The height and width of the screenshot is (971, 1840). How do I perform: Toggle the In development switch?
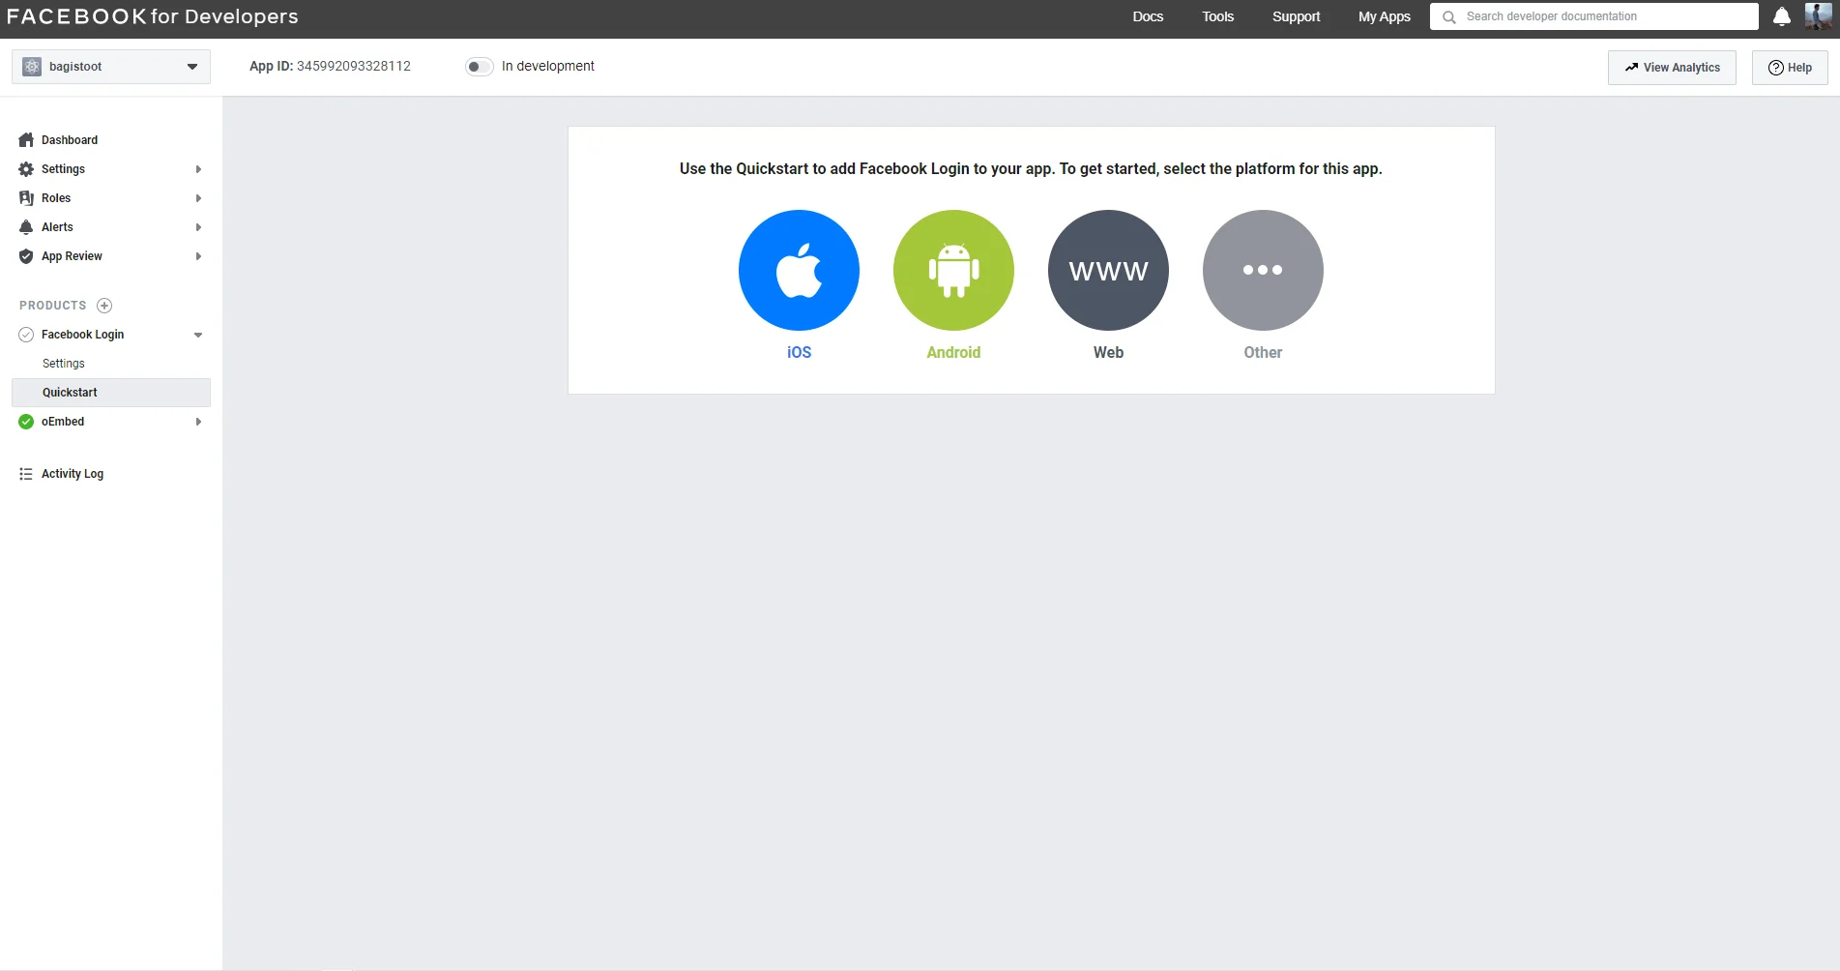click(x=479, y=67)
